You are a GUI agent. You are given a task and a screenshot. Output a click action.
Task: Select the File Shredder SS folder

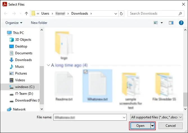point(164,87)
